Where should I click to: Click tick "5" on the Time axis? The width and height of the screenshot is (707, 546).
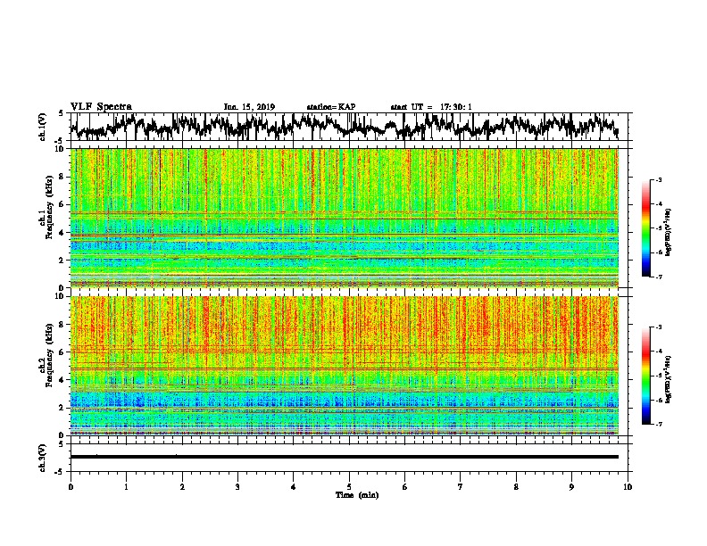tap(349, 487)
